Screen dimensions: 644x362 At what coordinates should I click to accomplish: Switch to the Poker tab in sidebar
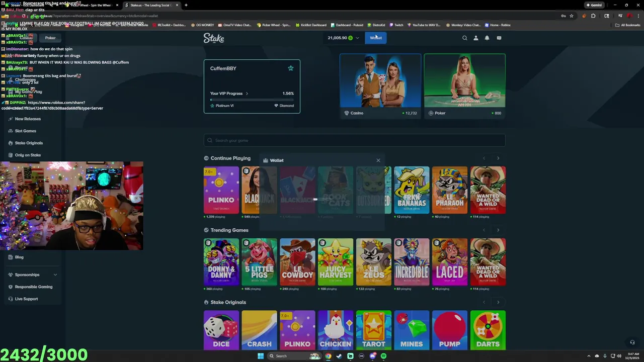point(50,38)
